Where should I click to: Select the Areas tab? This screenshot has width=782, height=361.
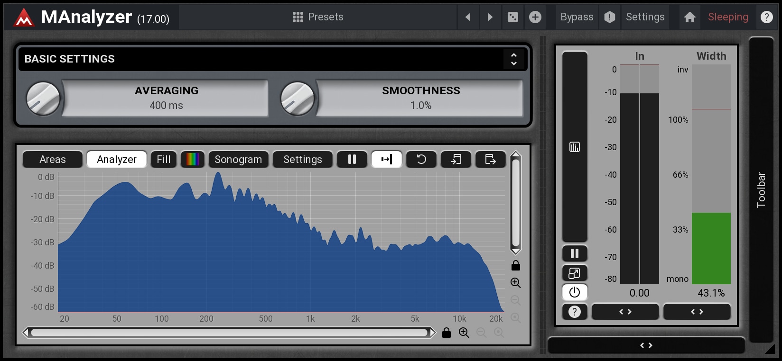[x=53, y=159]
